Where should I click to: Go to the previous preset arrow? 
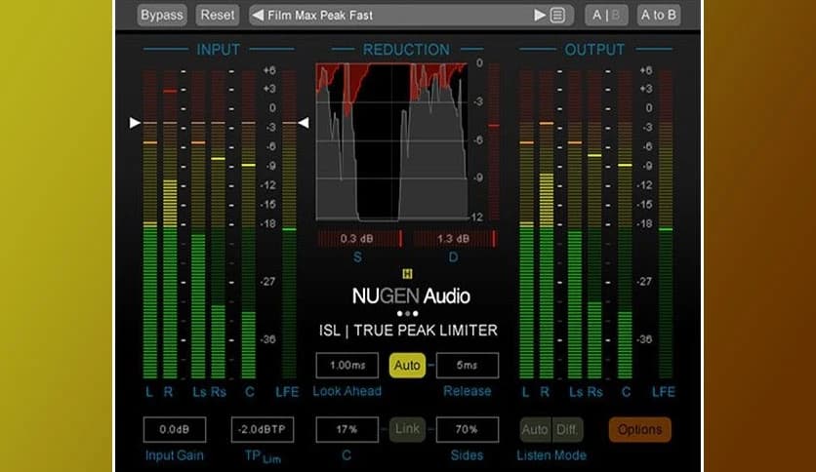coord(258,16)
